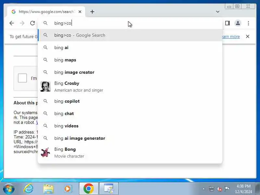Select the Bing Crosby suggestion
Image resolution: width=260 pixels, height=195 pixels.
[130, 87]
